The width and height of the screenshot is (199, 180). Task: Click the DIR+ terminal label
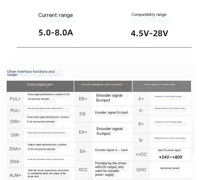point(15,122)
